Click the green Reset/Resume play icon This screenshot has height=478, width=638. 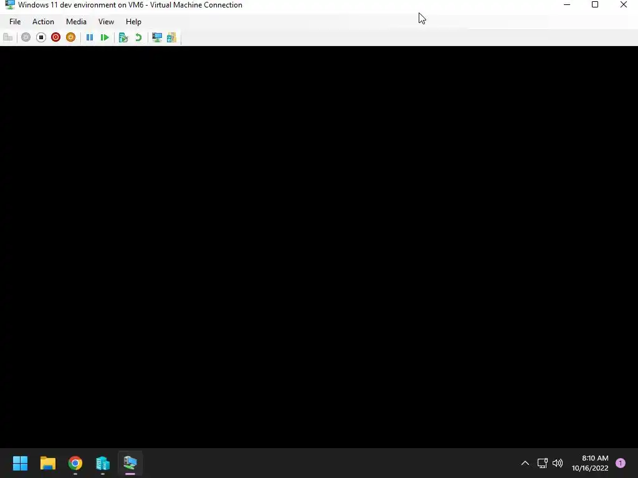pos(105,37)
